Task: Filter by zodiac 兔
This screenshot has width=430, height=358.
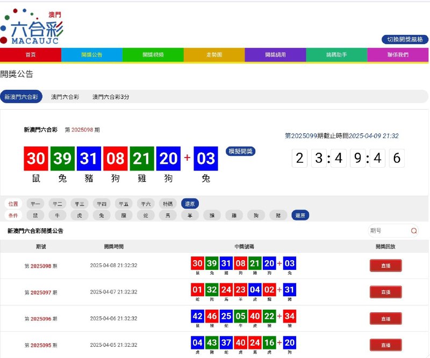Action: click(102, 216)
